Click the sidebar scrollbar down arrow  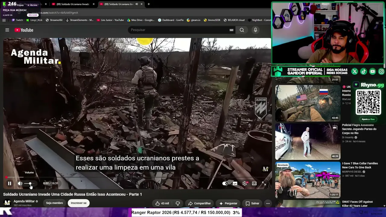384,206
